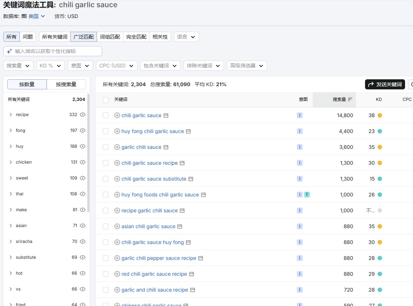Click the sparkle icon in the domain input
Image resolution: width=413 pixels, height=306 pixels.
coord(9,51)
